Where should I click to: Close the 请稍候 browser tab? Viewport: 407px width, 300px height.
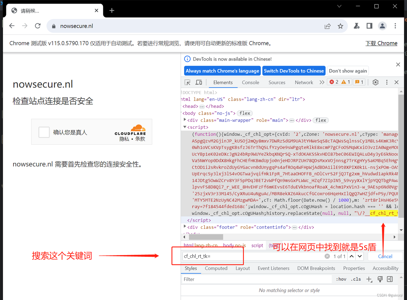pyautogui.click(x=97, y=11)
